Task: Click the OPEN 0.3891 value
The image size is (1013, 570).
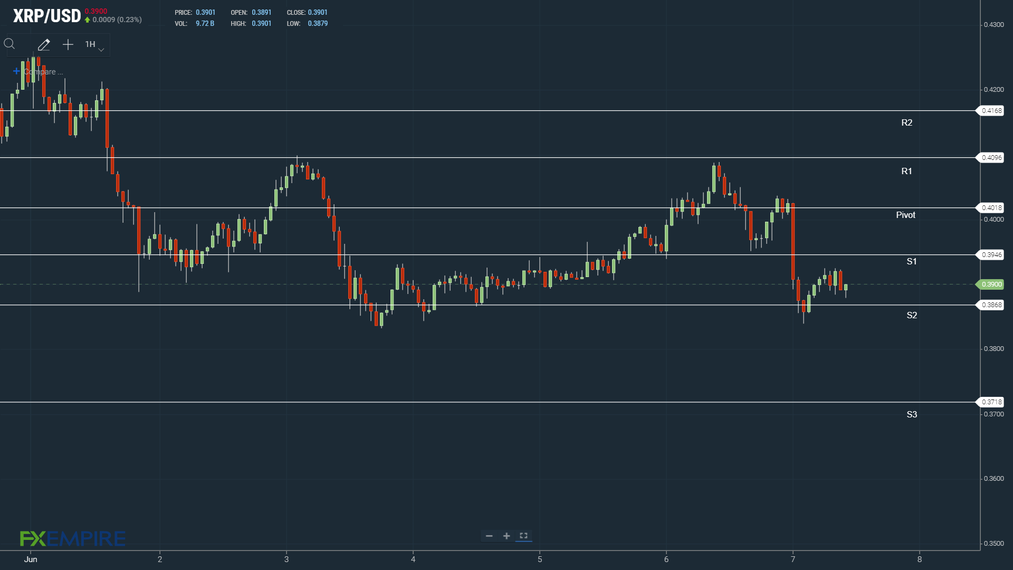Action: coord(261,12)
